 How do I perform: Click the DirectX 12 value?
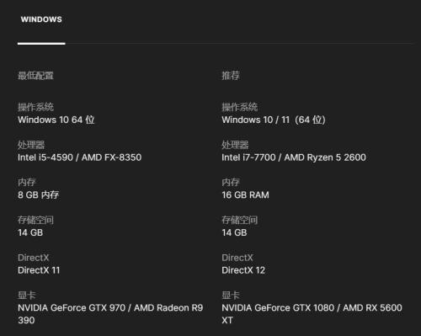pyautogui.click(x=243, y=270)
